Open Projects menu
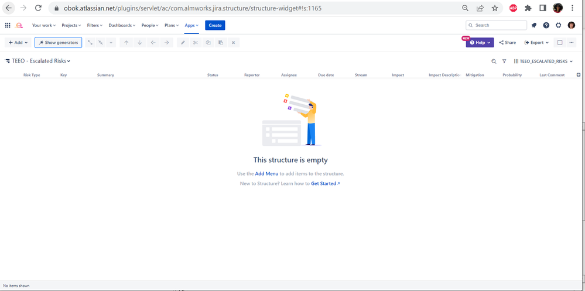This screenshot has width=585, height=291. tap(71, 25)
